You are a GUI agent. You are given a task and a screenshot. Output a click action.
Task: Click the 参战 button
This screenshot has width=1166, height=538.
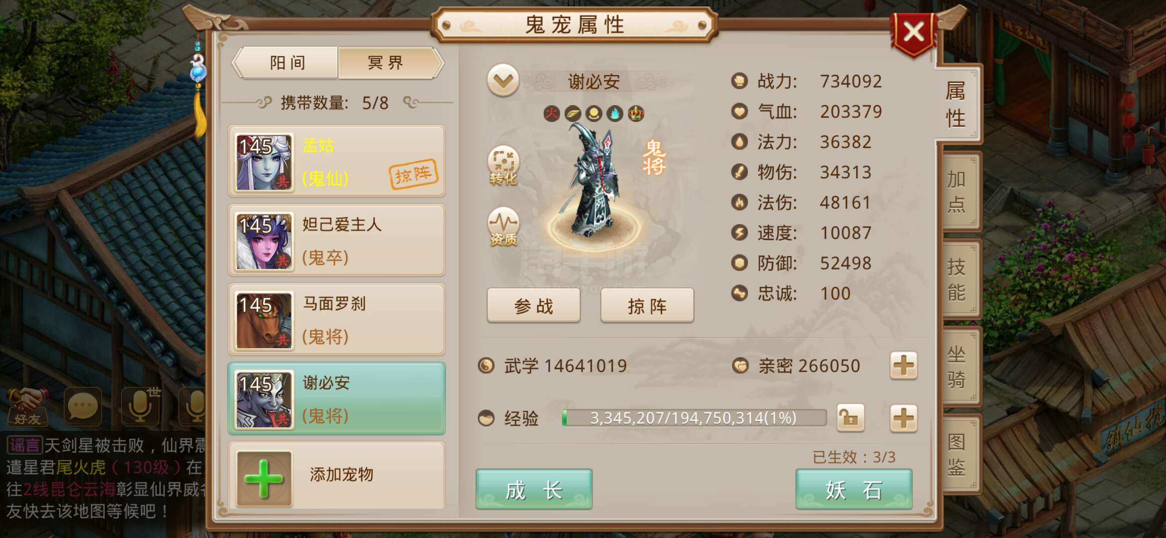click(x=534, y=306)
